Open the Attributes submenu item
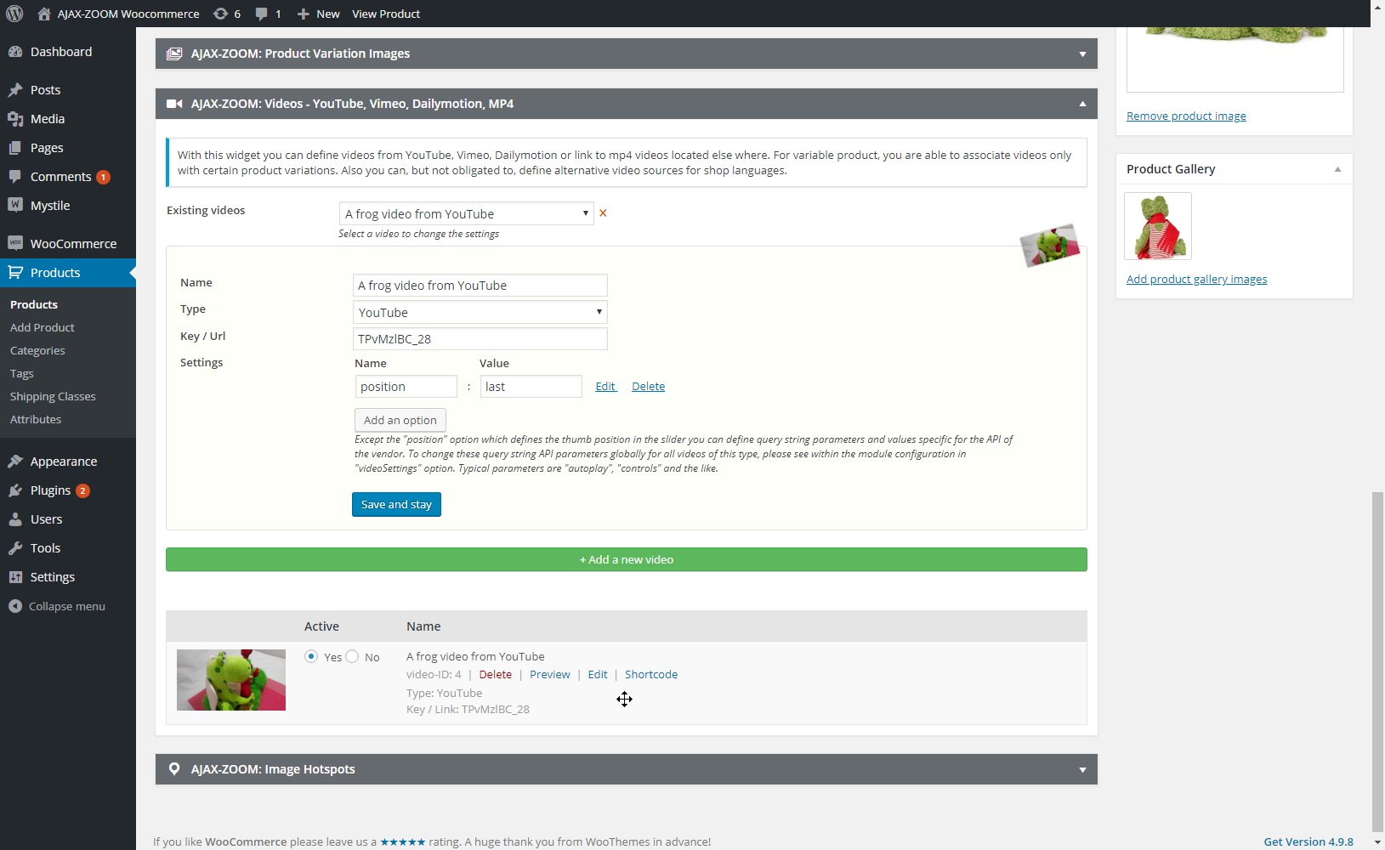Image resolution: width=1385 pixels, height=850 pixels. point(36,419)
